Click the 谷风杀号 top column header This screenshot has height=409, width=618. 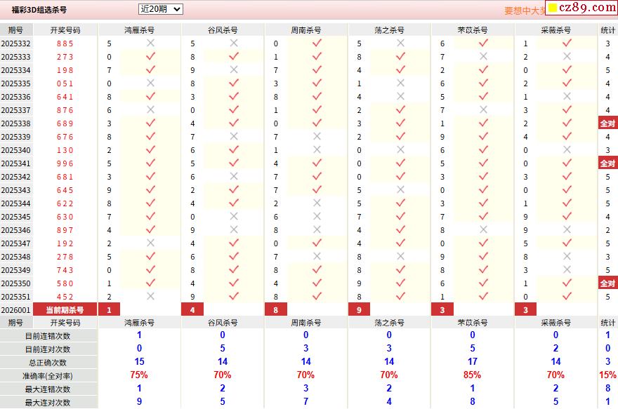point(223,30)
